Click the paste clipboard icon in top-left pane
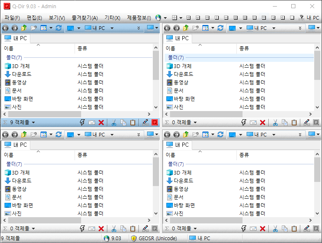Viewport: 322px width, 243px height. click(x=133, y=123)
